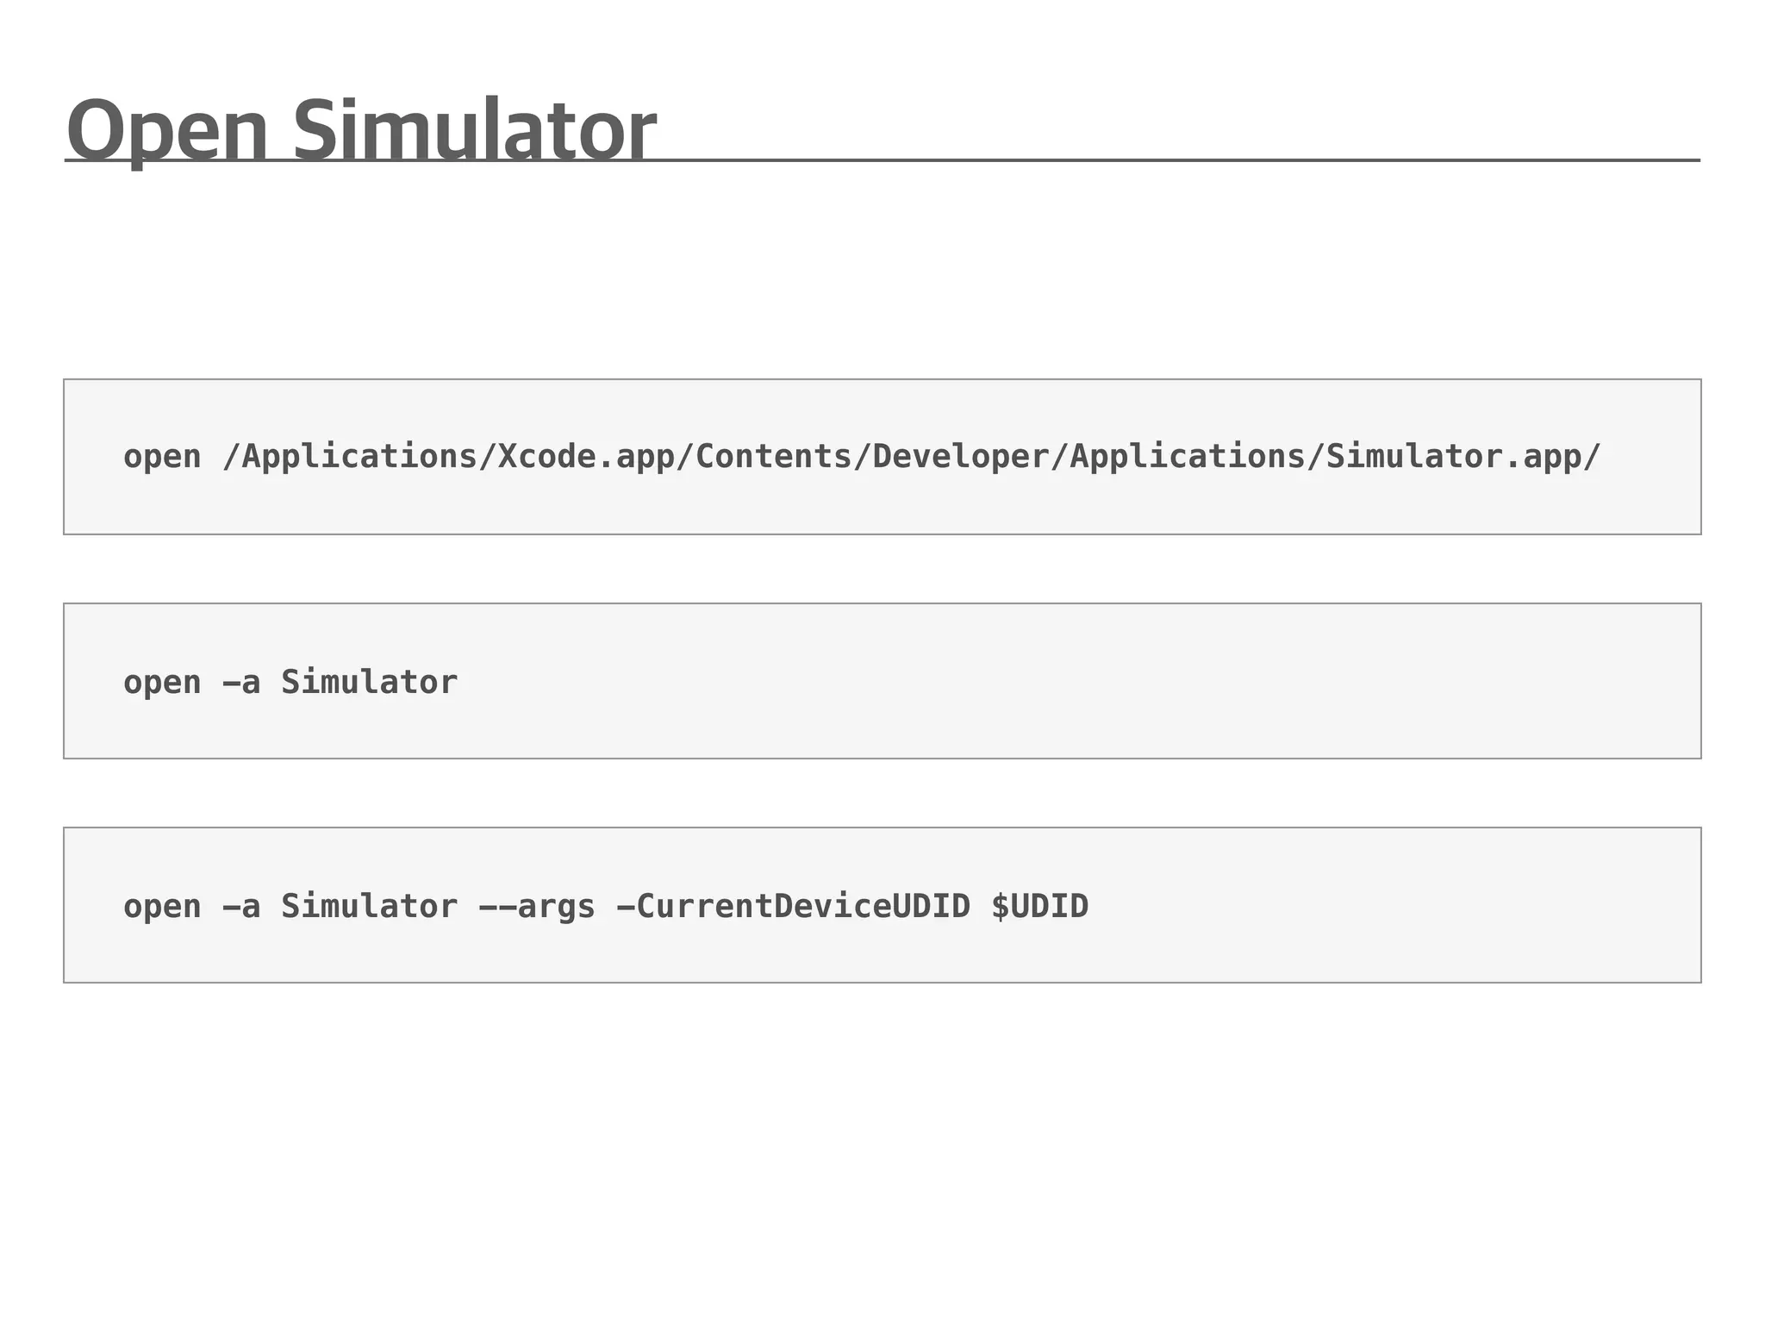The height and width of the screenshot is (1324, 1765).
Task: Click the word "Simulator" in the slide title
Action: click(474, 129)
